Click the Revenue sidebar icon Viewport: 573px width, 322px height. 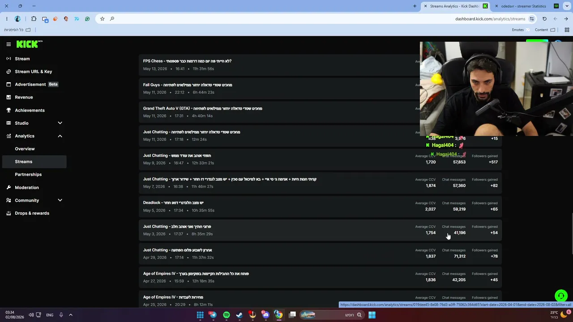(x=9, y=97)
